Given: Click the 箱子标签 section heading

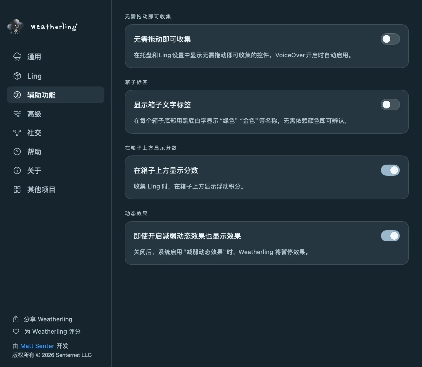Looking at the screenshot, I should tap(136, 82).
